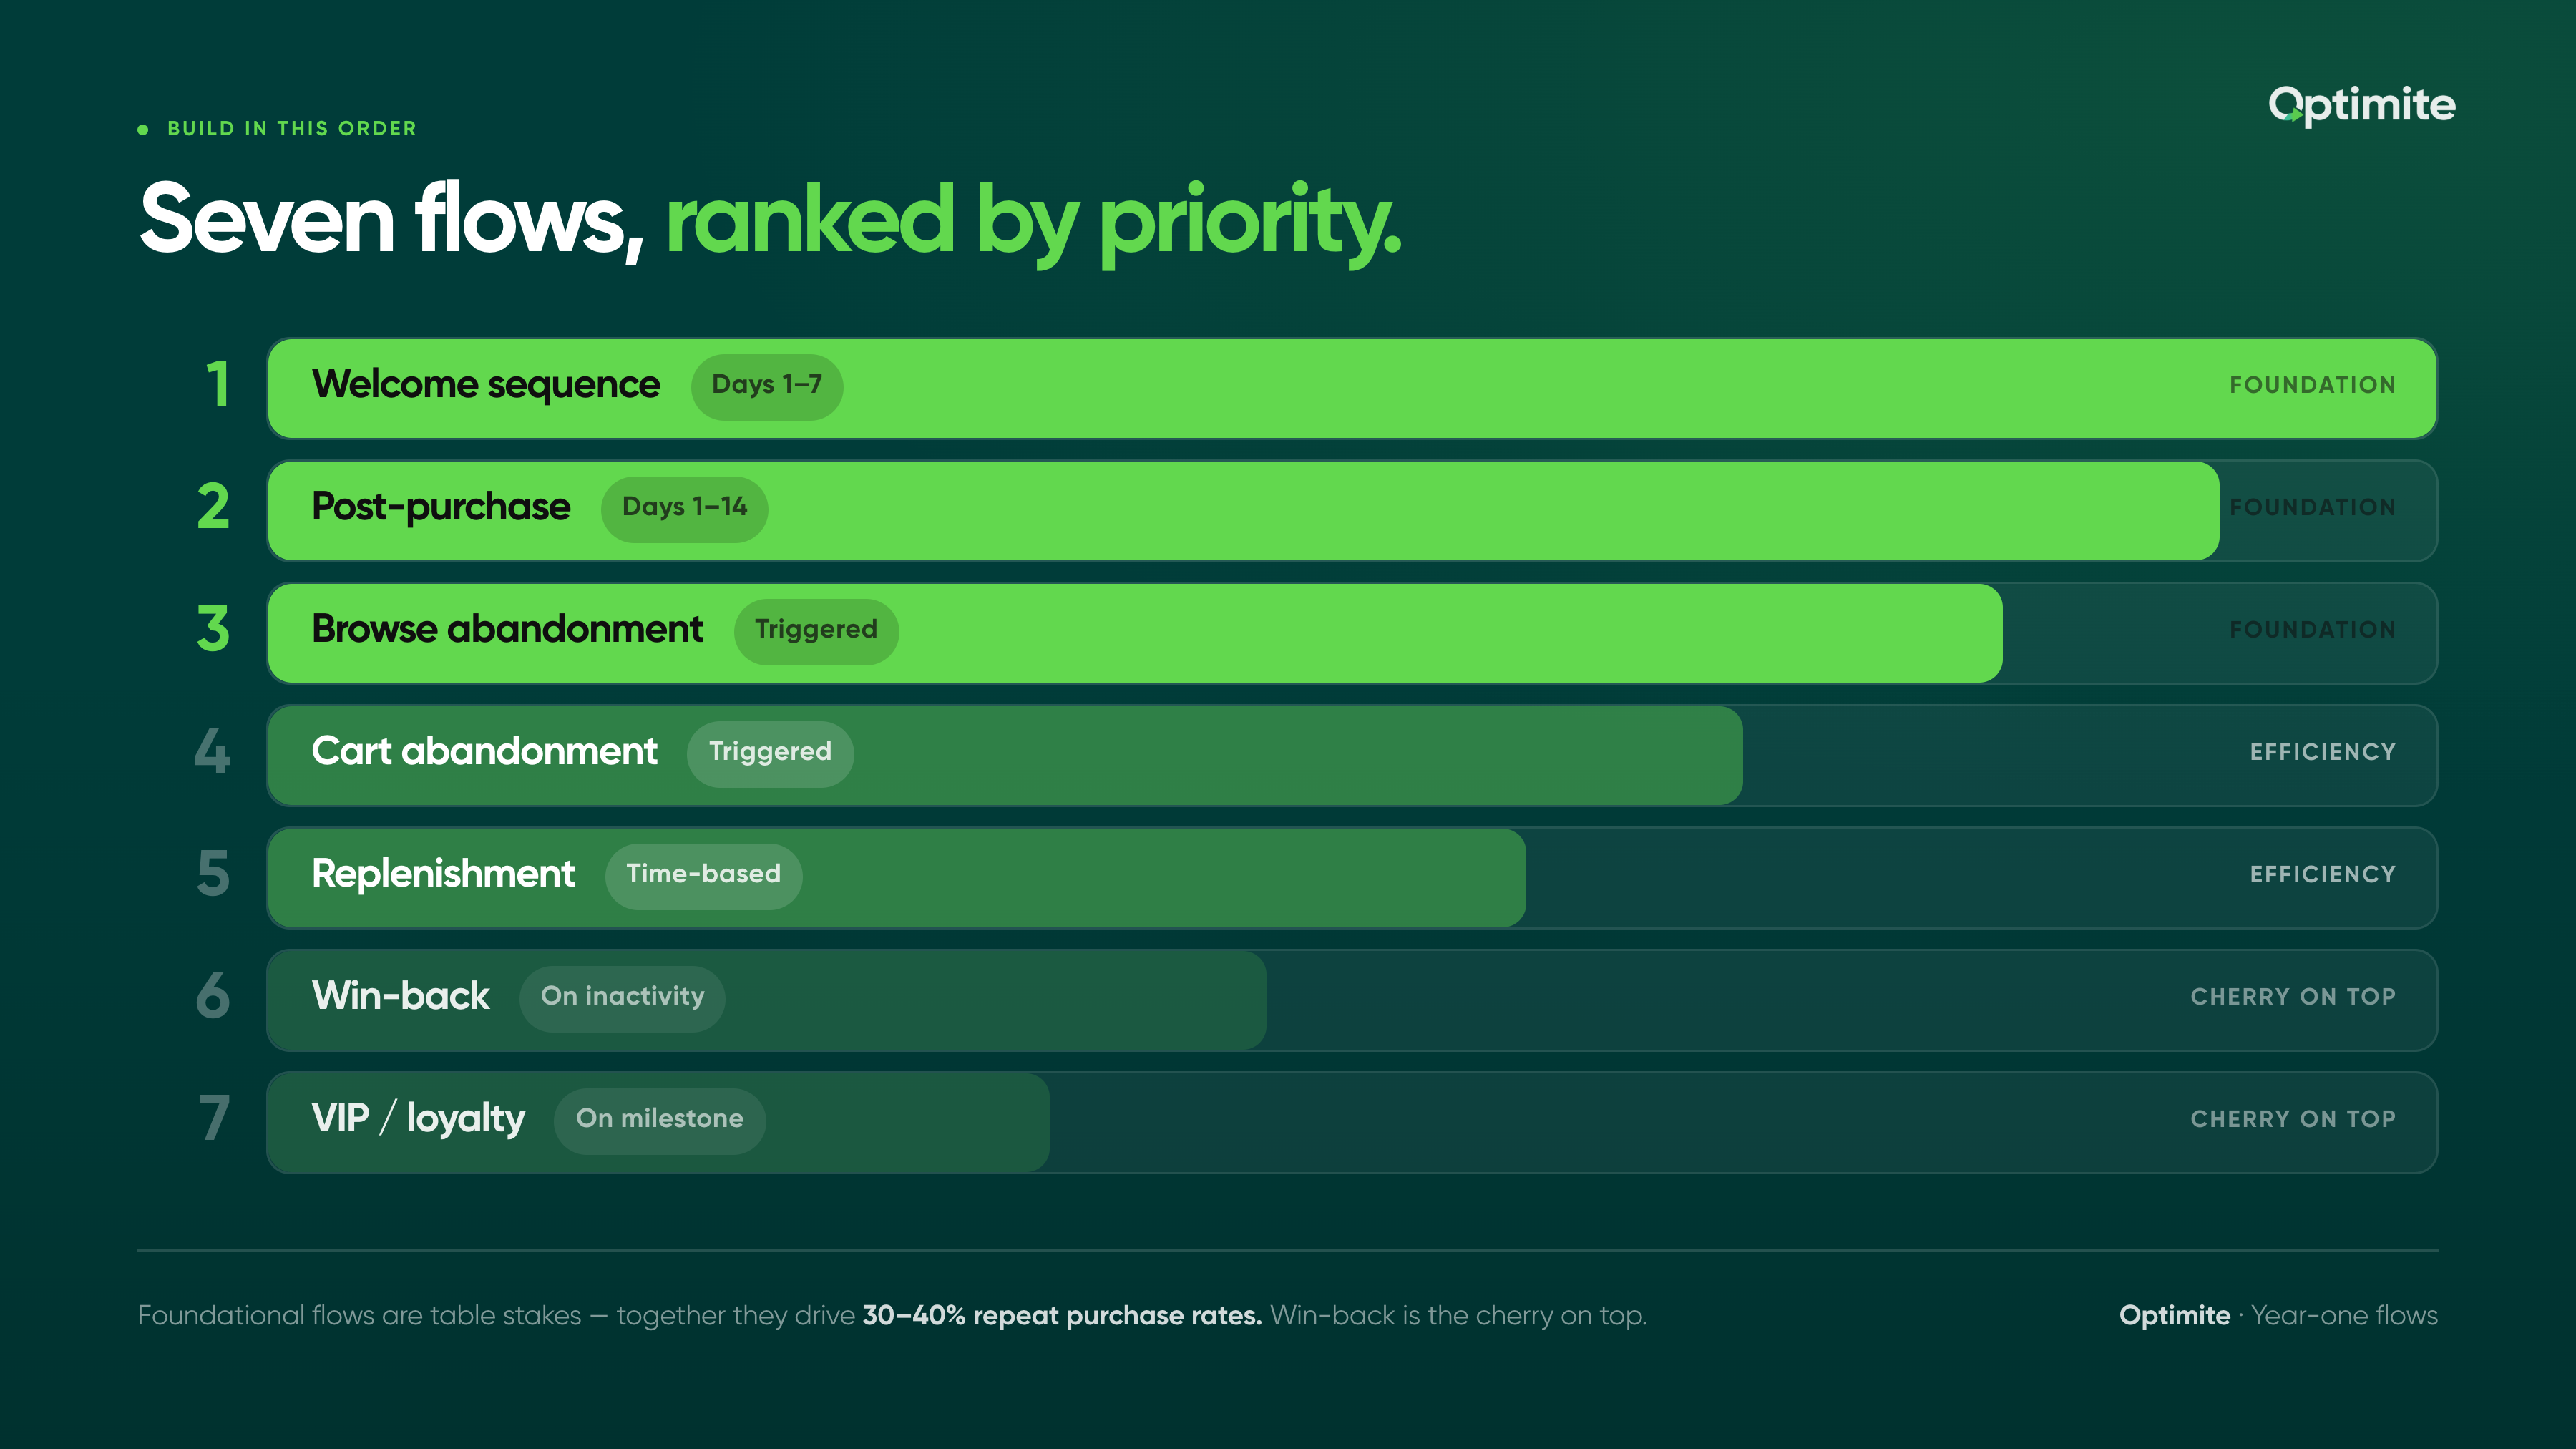Viewport: 2576px width, 1449px height.
Task: Click the On inactivity pill badge
Action: point(622,998)
